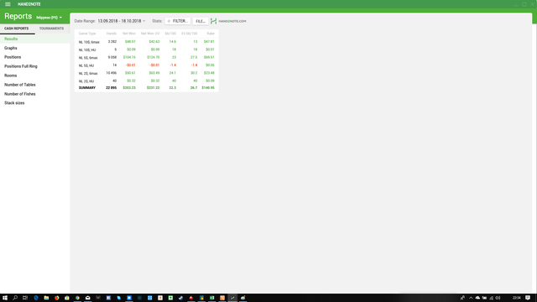Open the hamburger menu in title bar
537x302 pixels.
point(8,4)
